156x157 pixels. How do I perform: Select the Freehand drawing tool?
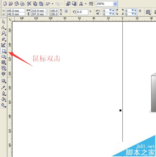pos(3,39)
